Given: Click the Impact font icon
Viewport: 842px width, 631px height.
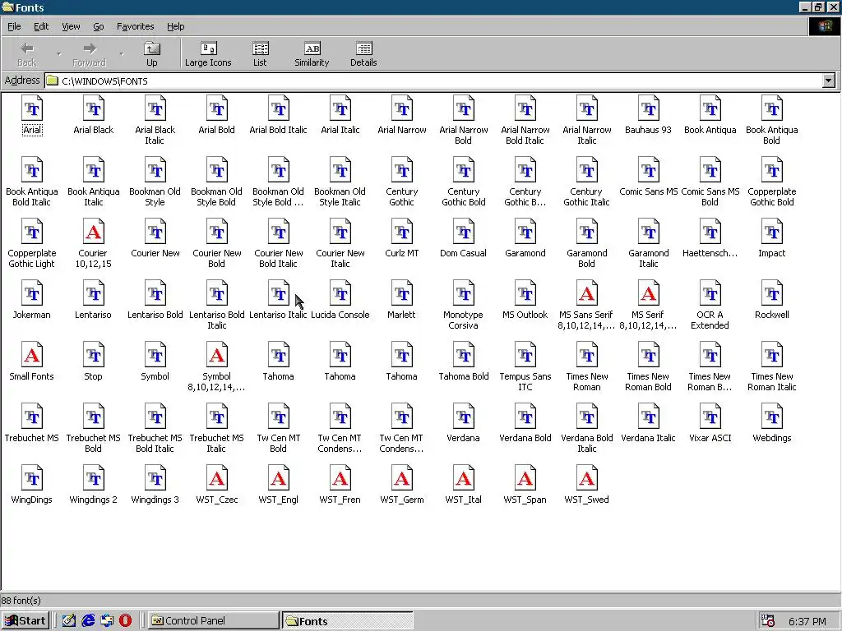Looking at the screenshot, I should 771,233.
